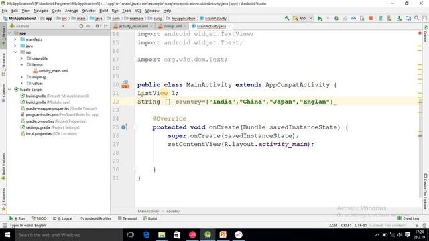This screenshot has width=429, height=241.
Task: Click Android Studio icon on the taskbar
Action: click(208, 235)
